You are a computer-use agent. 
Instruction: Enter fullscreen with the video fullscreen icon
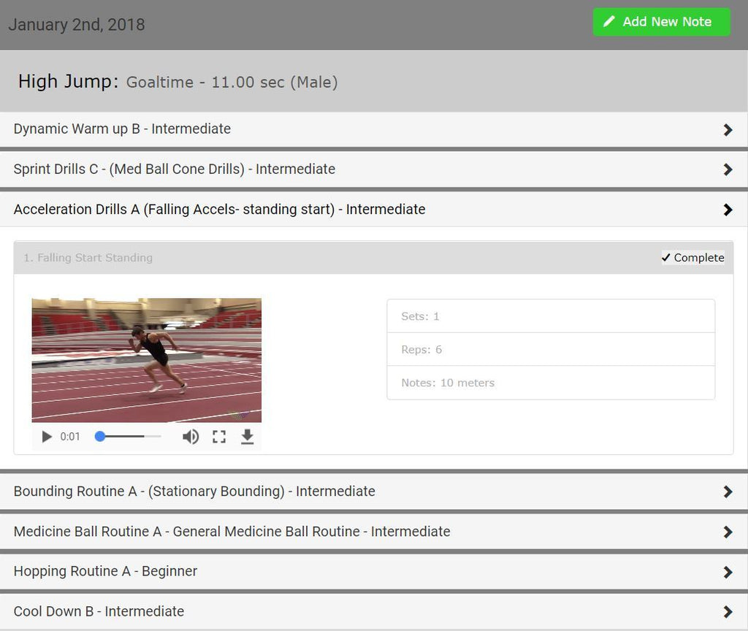(x=219, y=437)
